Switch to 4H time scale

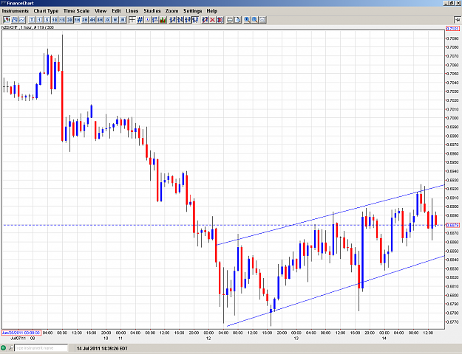coord(92,20)
